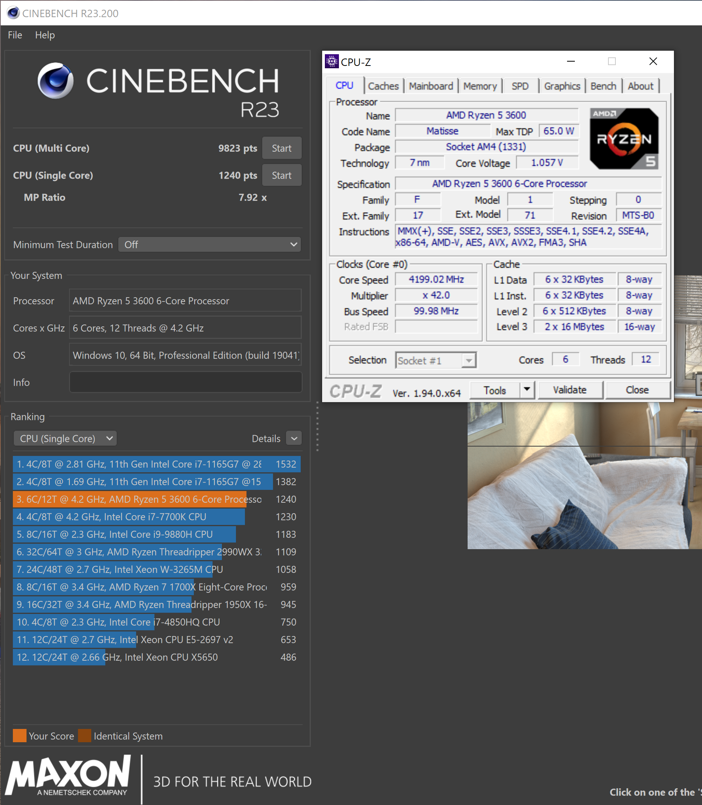Click the Cores x GHz field
Viewport: 702px width, 805px height.
point(185,328)
